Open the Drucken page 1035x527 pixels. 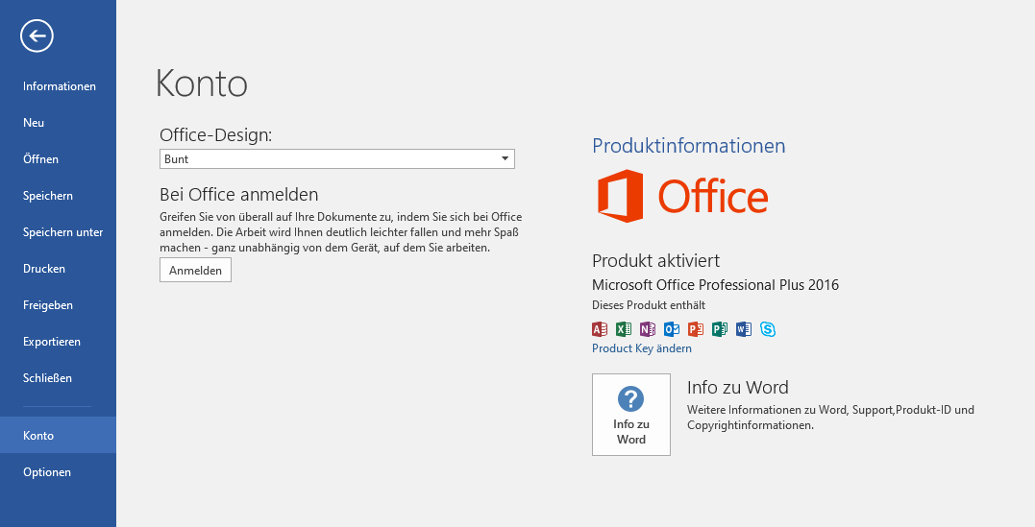[x=44, y=269]
